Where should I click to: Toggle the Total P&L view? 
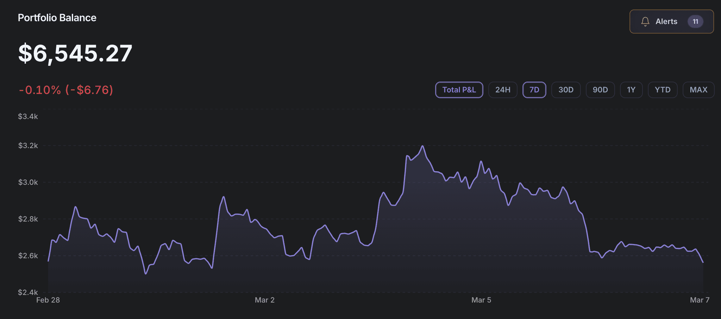459,90
